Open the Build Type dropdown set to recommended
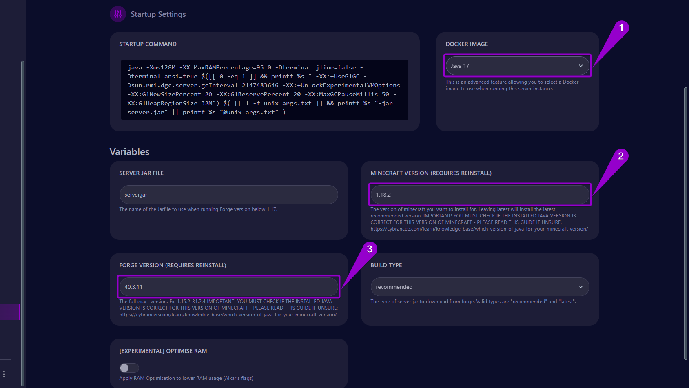This screenshot has height=388, width=689. click(x=479, y=287)
